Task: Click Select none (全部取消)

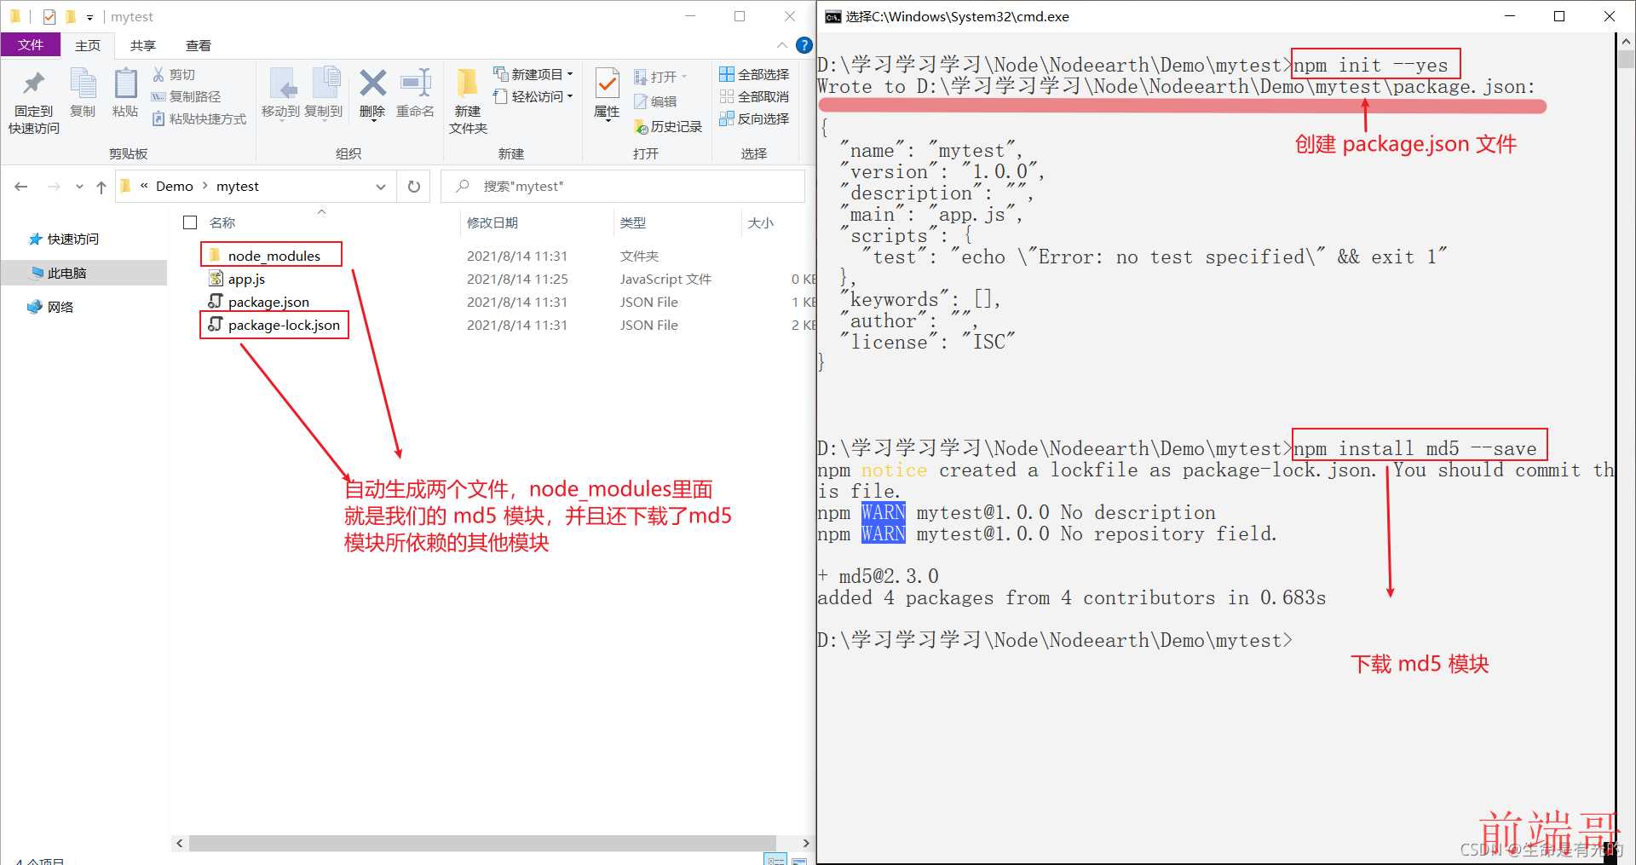Action: tap(754, 96)
